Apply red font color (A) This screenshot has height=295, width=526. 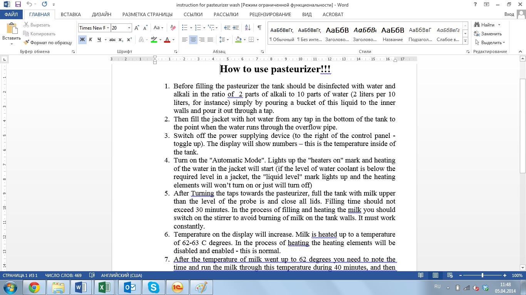pyautogui.click(x=167, y=40)
